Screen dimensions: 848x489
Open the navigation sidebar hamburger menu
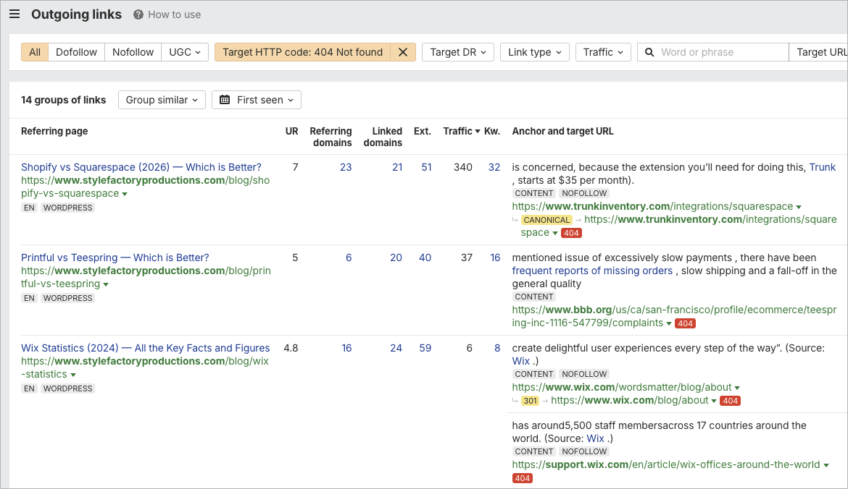tap(14, 14)
